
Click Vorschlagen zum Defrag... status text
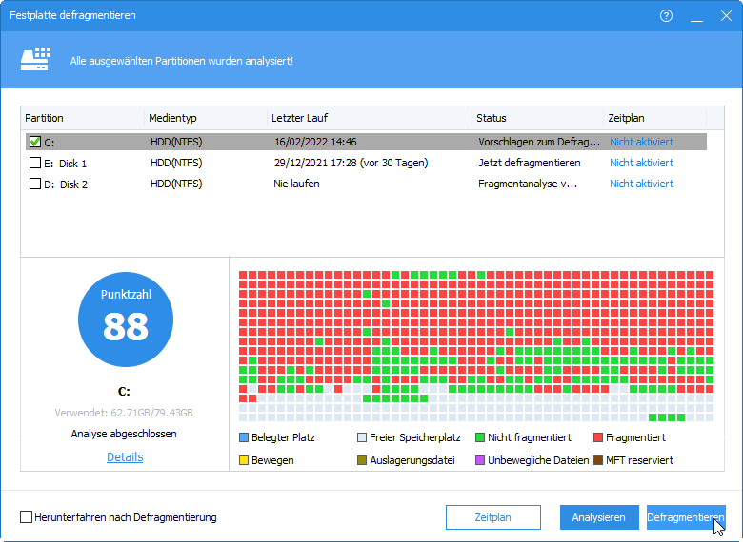(539, 142)
